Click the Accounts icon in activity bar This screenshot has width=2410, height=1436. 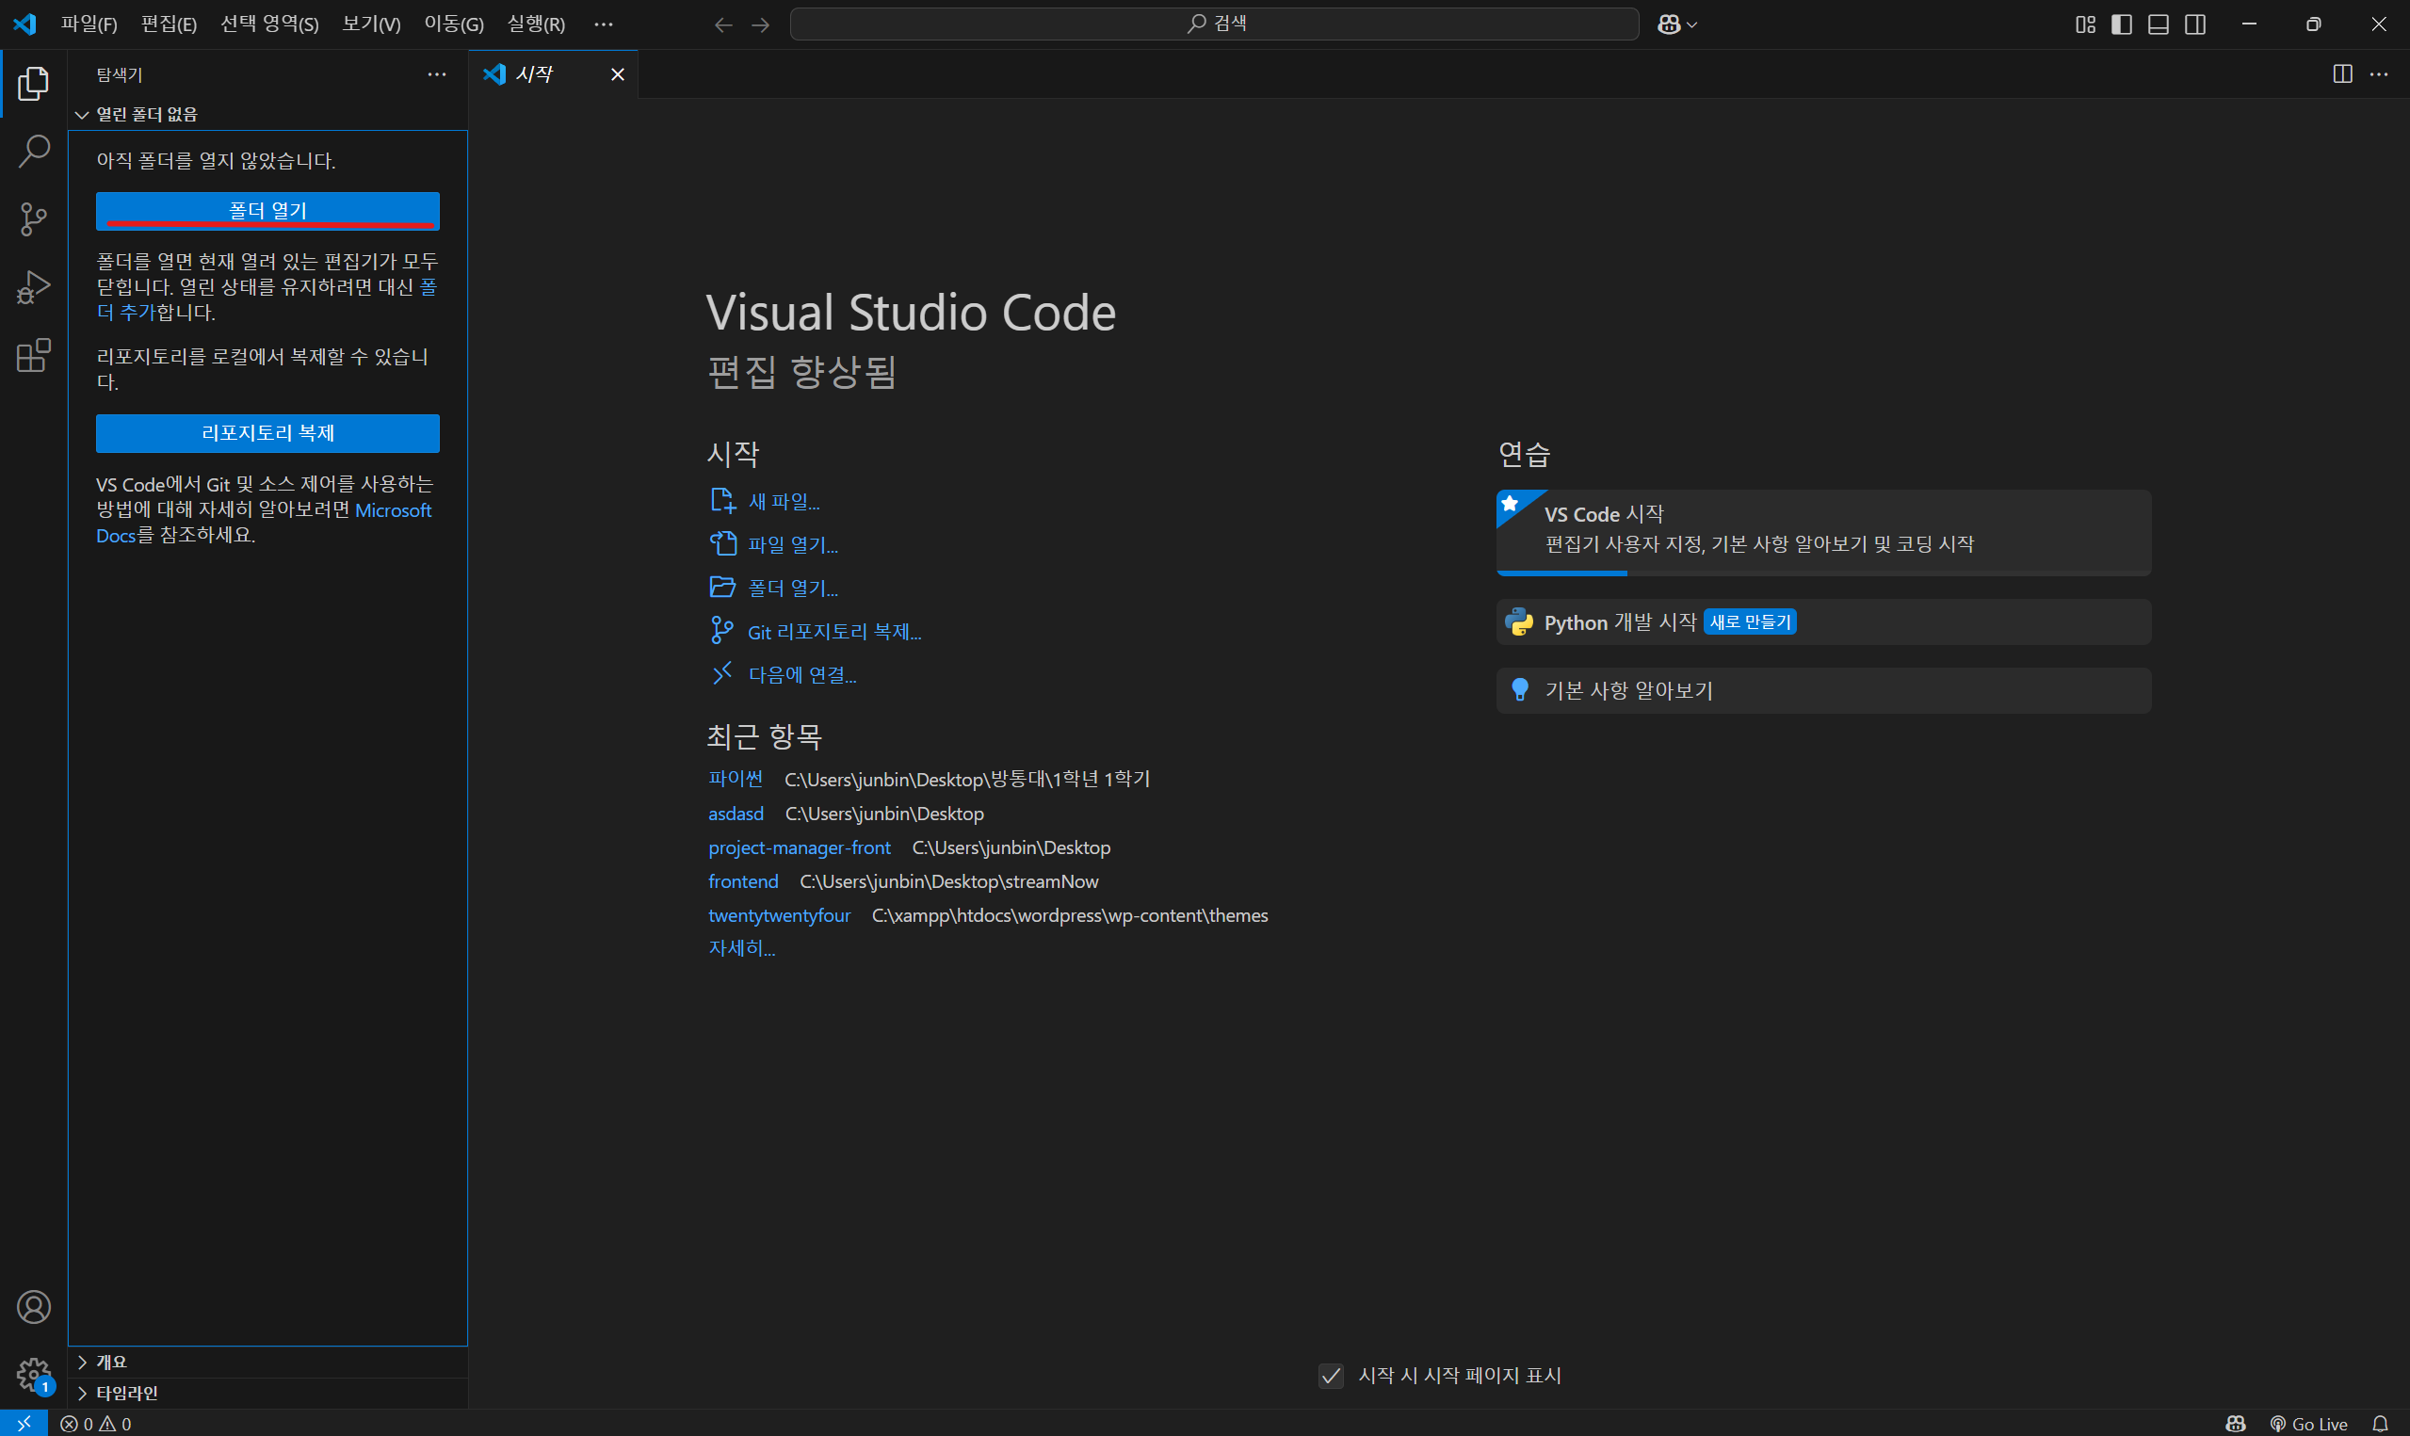[34, 1307]
